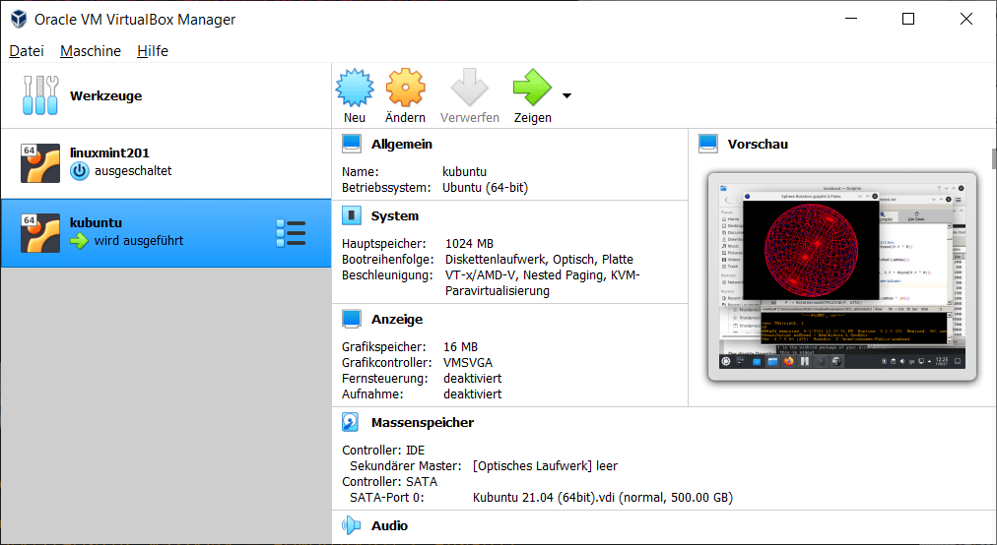Select the running kubuntu virtual machine
The height and width of the screenshot is (545, 997).
(148, 232)
